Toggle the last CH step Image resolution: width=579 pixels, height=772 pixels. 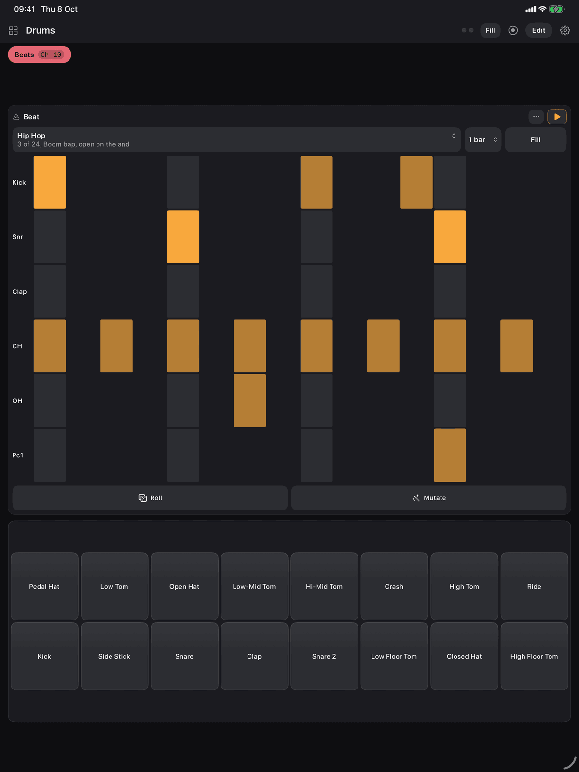coord(516,346)
